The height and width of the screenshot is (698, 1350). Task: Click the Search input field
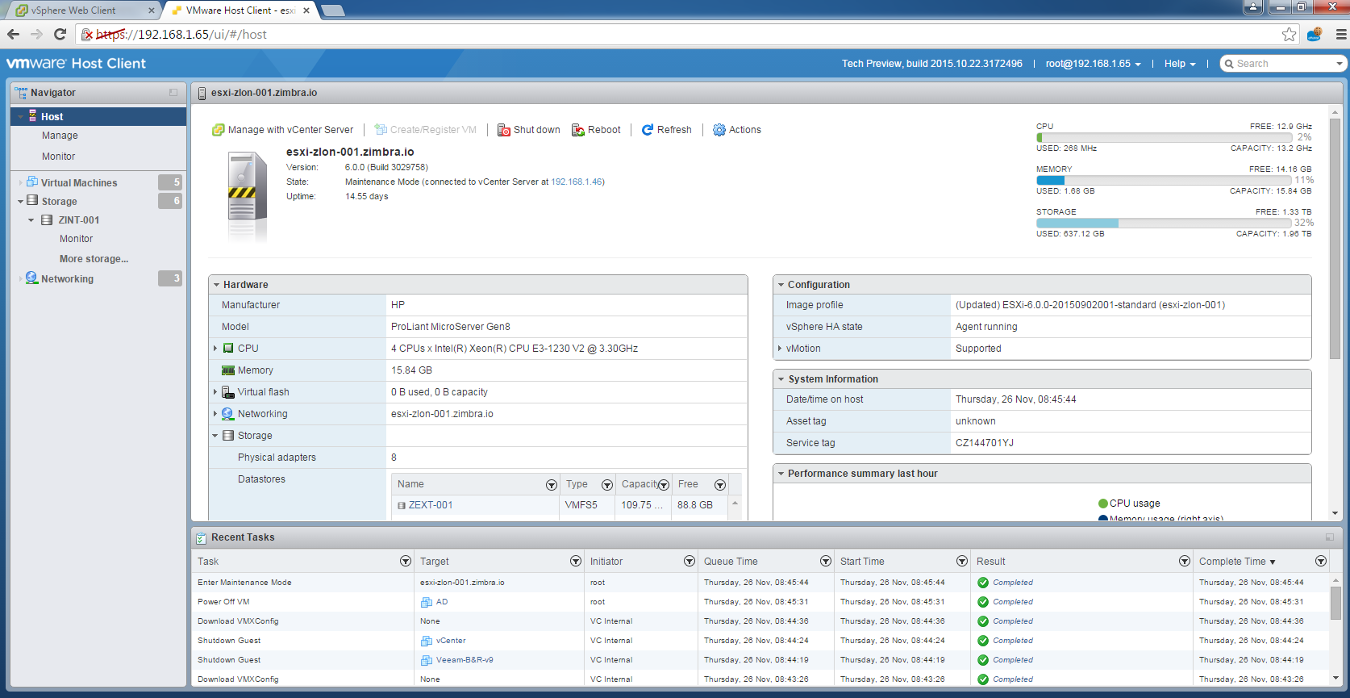click(1285, 64)
